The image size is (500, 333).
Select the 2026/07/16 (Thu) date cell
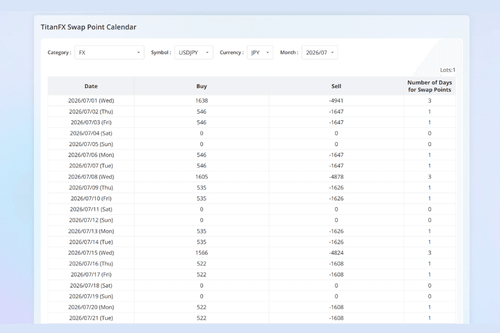pos(91,264)
